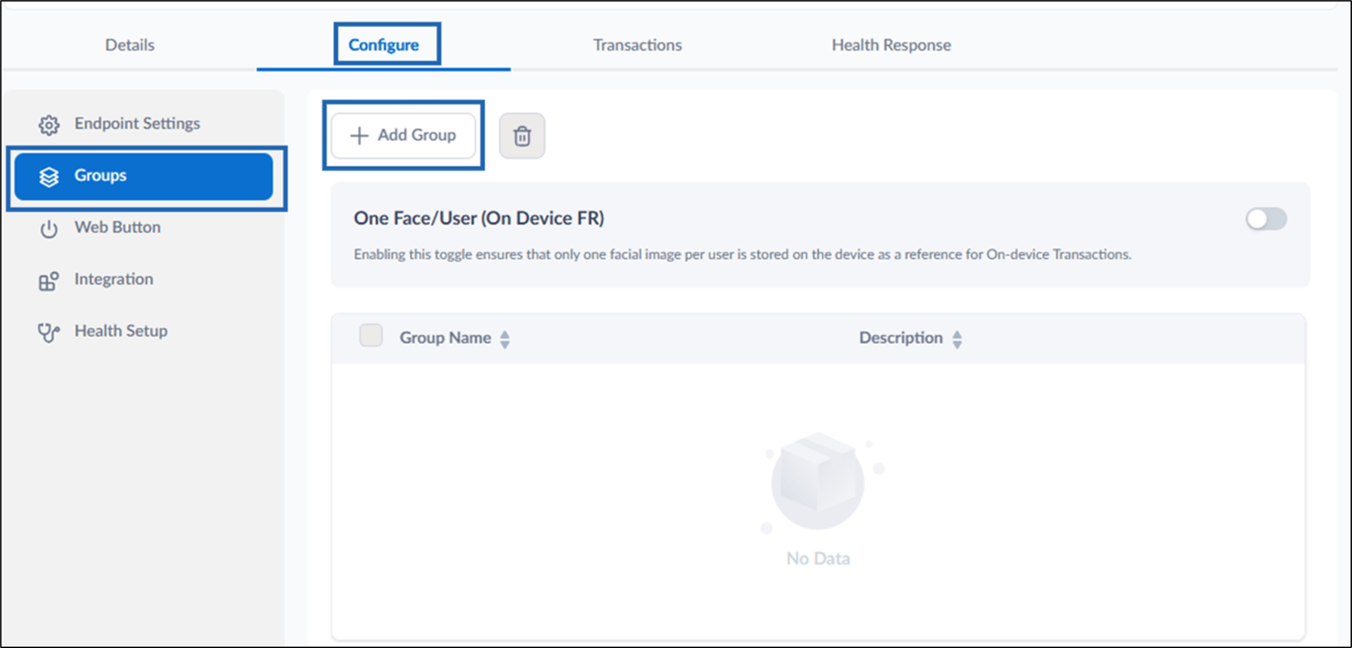
Task: Click the Health Setup stethoscope icon
Action: coord(49,332)
